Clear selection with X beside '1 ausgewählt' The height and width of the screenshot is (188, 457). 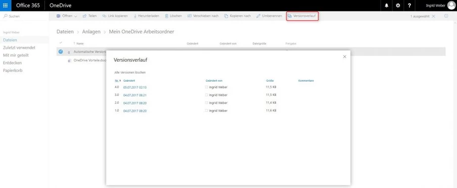click(433, 16)
